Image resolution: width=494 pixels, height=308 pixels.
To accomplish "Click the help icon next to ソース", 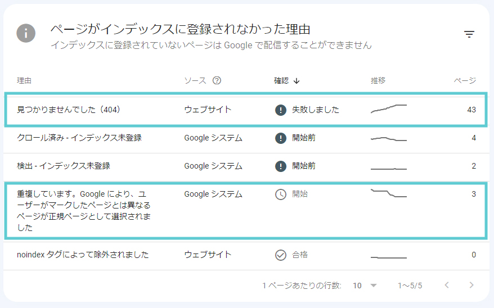I will point(217,80).
